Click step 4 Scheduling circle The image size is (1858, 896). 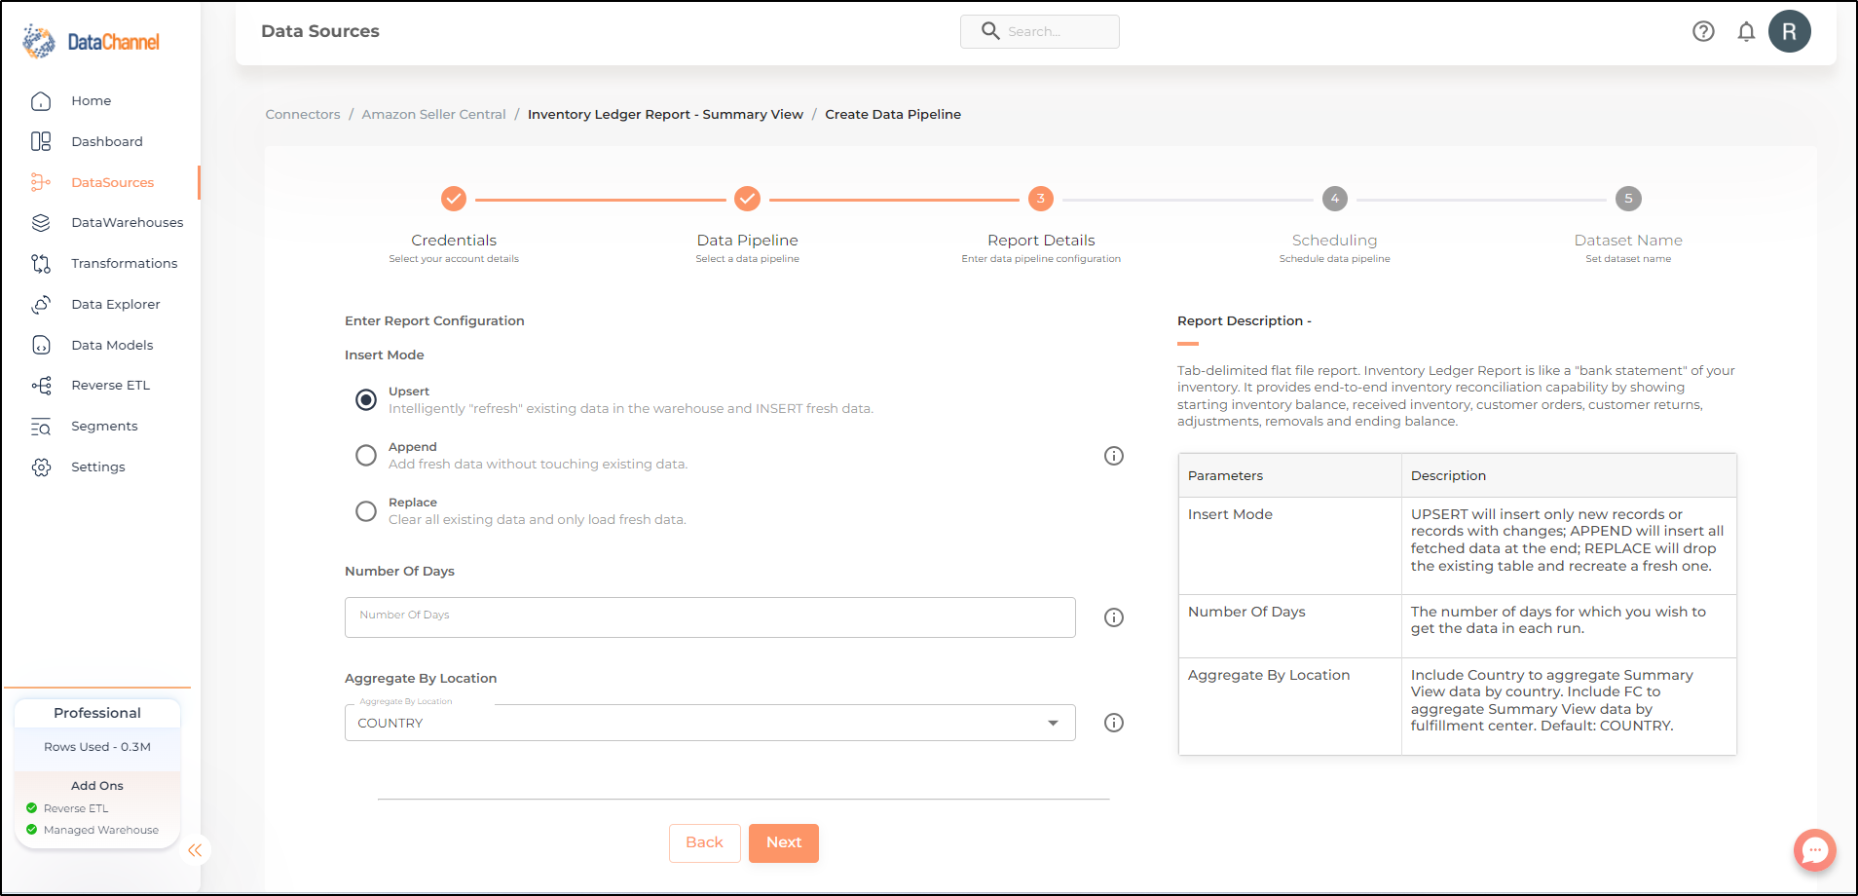pos(1335,199)
